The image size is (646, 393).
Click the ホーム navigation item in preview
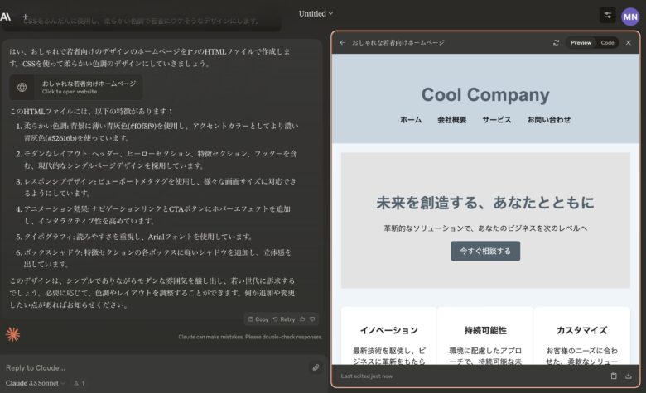(x=411, y=120)
